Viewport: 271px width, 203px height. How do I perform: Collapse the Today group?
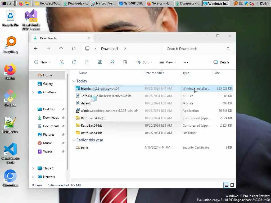74,81
